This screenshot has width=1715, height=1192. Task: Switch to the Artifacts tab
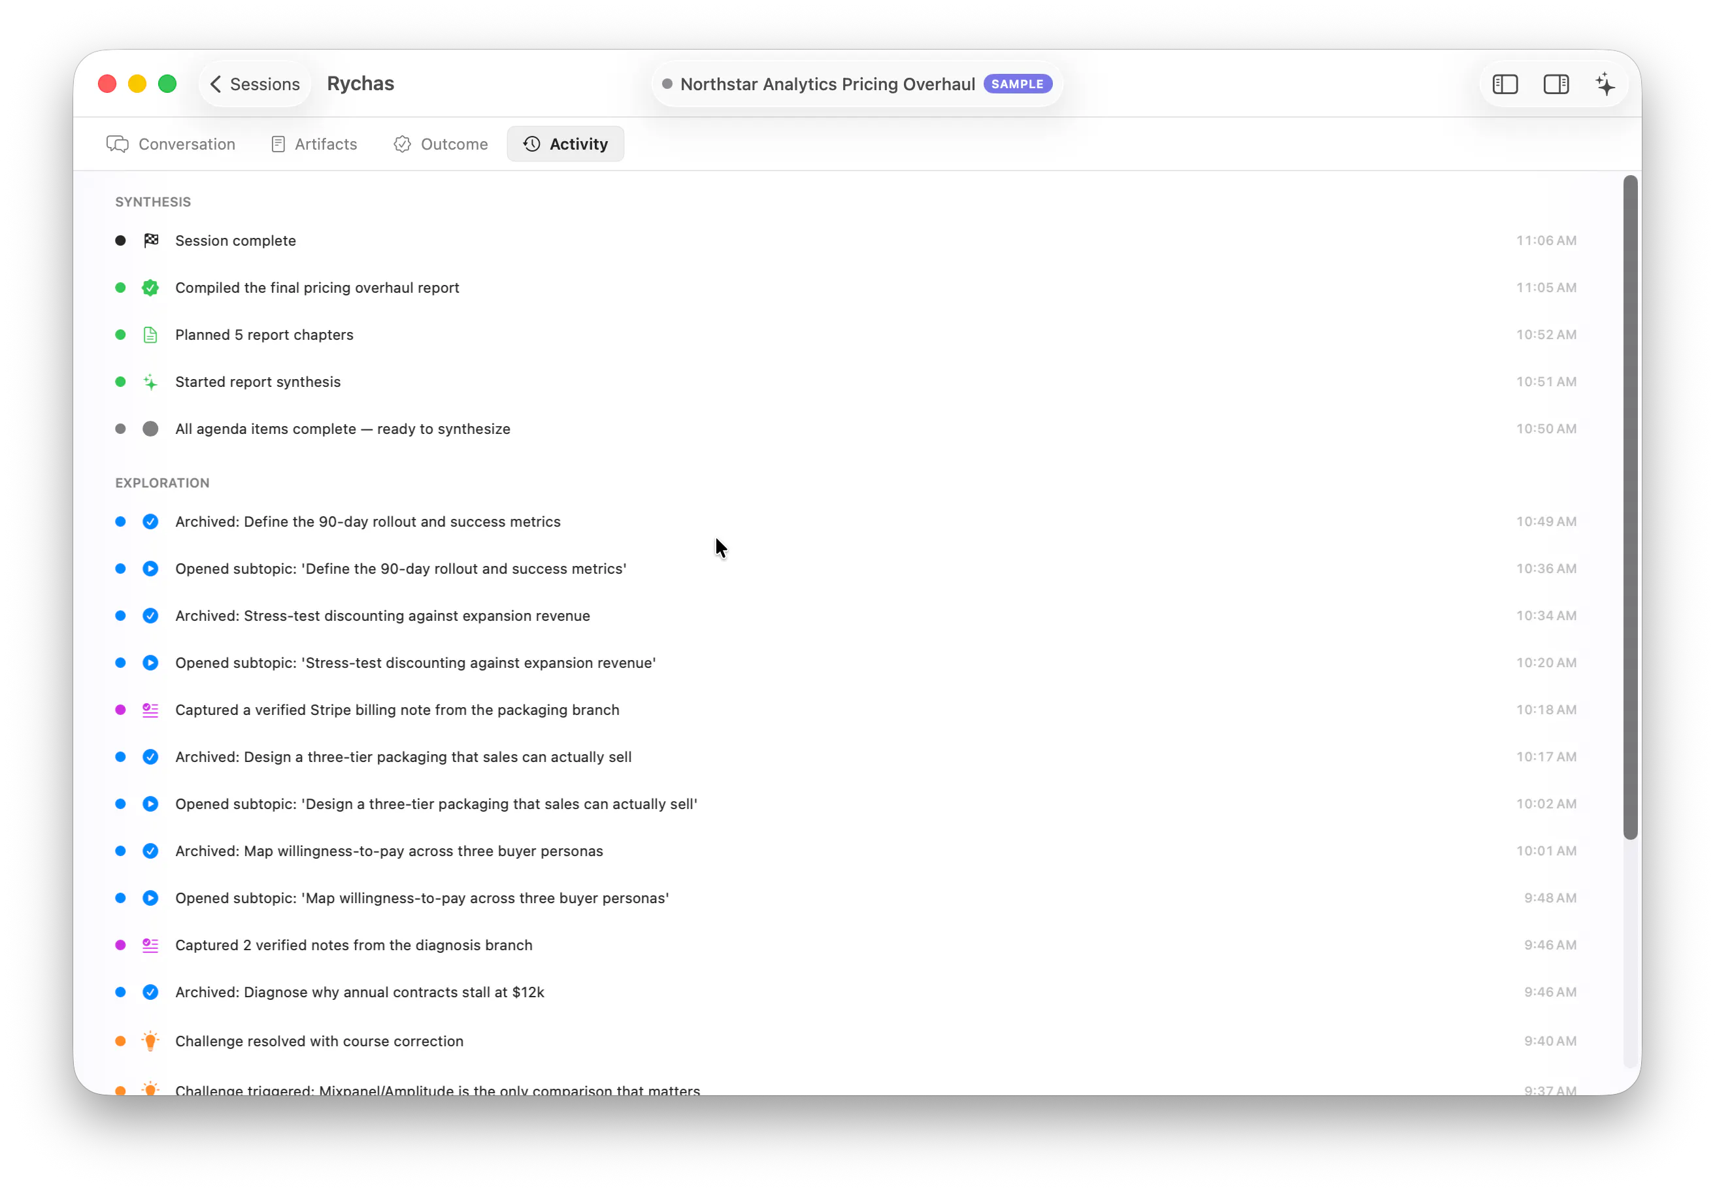(314, 144)
